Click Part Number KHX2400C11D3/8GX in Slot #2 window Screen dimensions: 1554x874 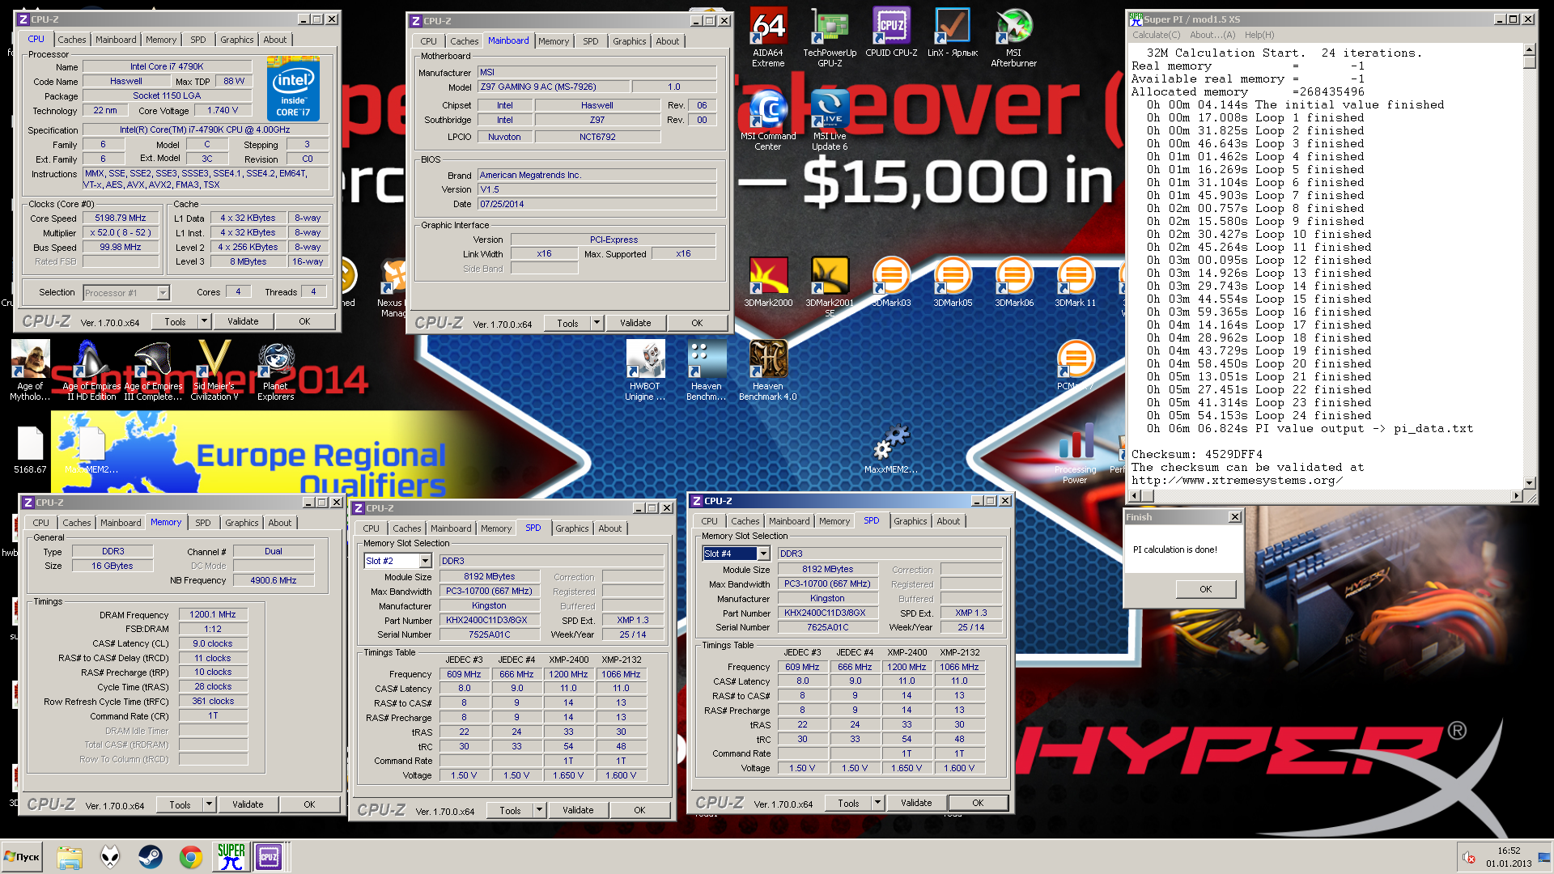click(488, 620)
